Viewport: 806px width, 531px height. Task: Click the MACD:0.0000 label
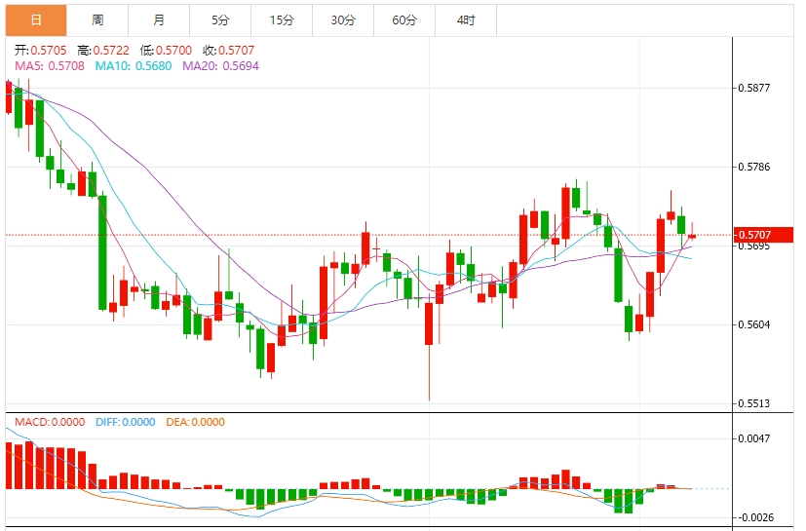tap(50, 422)
